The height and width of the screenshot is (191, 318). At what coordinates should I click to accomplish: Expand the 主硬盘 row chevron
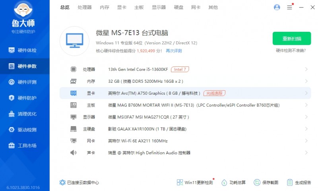[306, 129]
